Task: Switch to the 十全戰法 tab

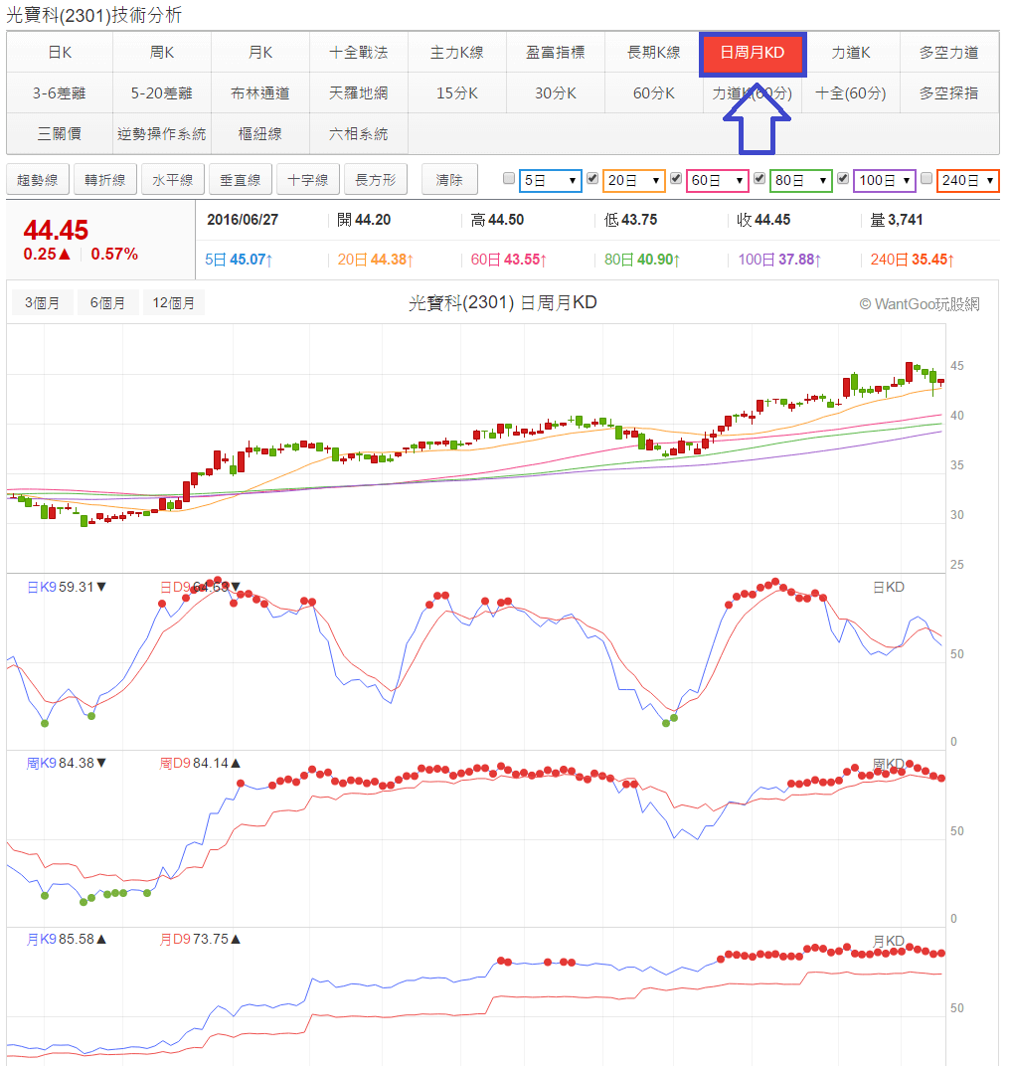Action: coord(358,53)
